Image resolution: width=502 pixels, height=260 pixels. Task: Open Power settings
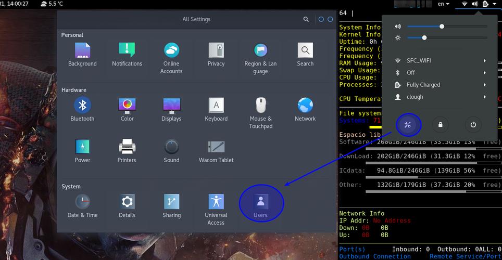coord(82,151)
